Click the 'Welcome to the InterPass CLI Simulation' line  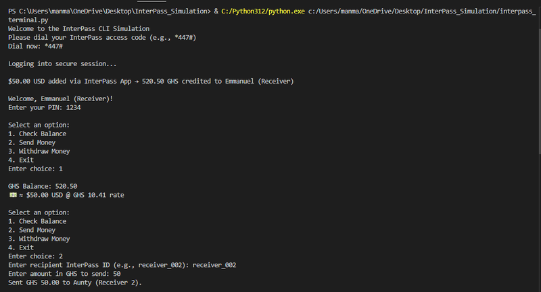click(x=79, y=29)
